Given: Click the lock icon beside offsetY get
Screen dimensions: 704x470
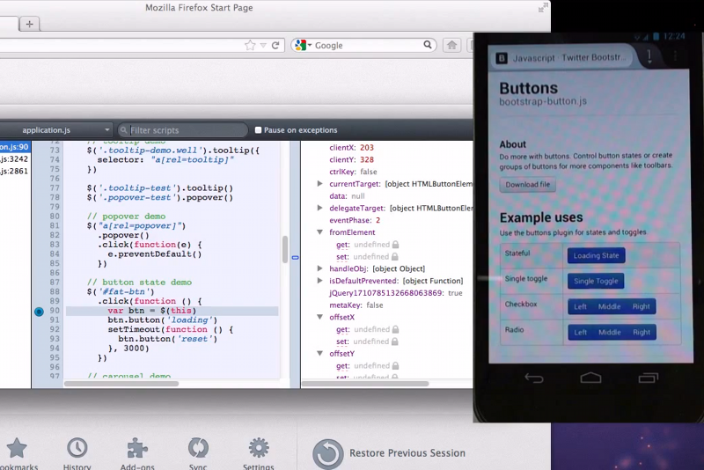Looking at the screenshot, I should 395,366.
